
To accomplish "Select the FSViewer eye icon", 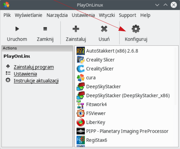I will click(81, 113).
